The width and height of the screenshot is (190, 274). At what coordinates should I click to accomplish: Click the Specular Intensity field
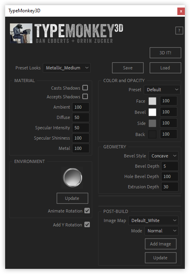pos(81,128)
